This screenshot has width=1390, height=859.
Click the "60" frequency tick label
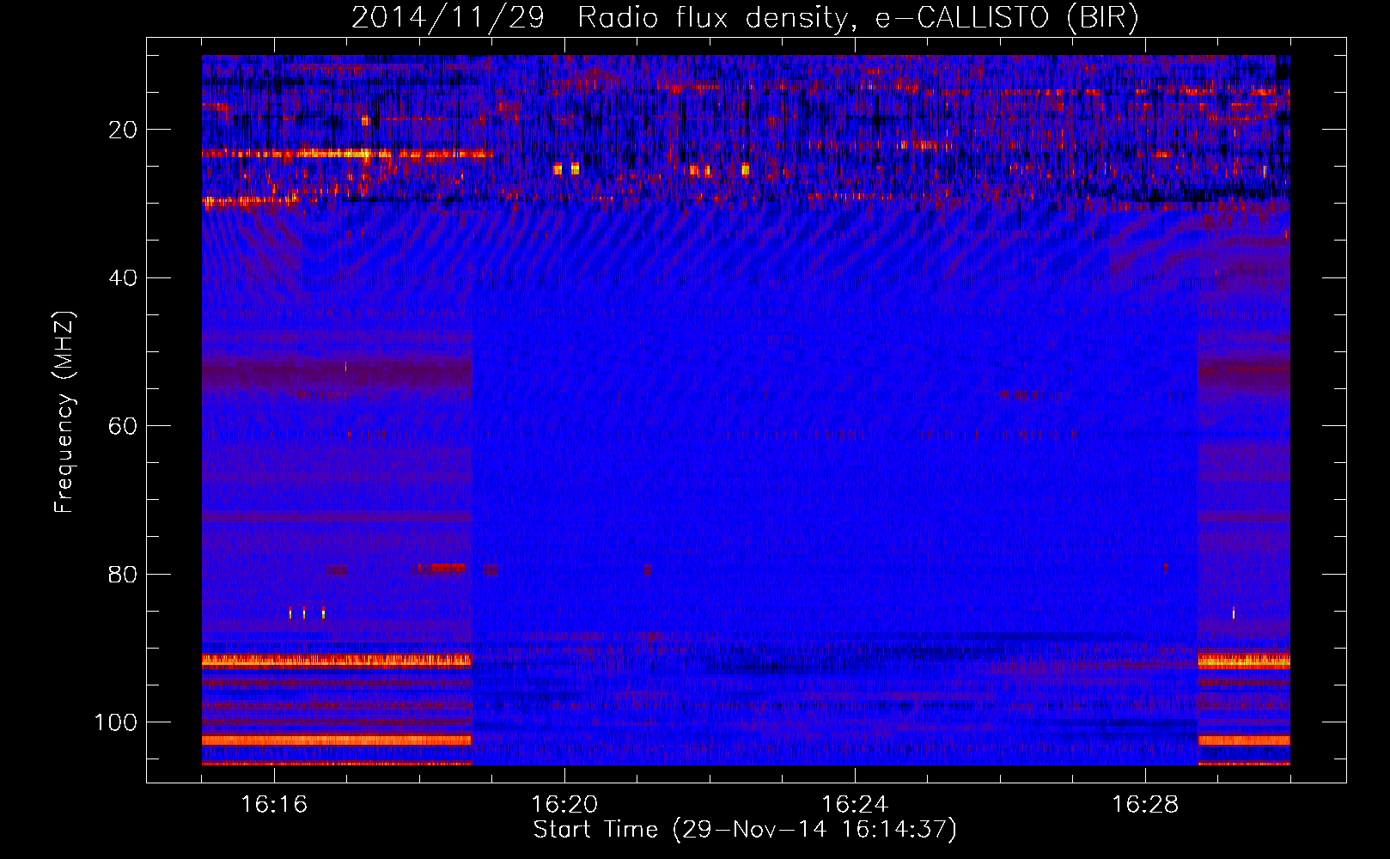(123, 426)
